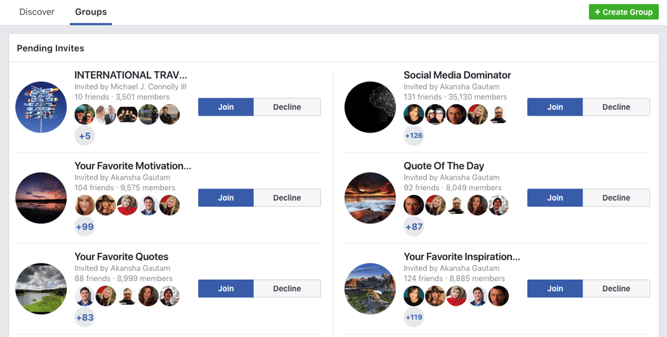The height and width of the screenshot is (337, 667).
Task: Show +5 more friends in INTERNATIONAL TRAV...
Action: (84, 136)
